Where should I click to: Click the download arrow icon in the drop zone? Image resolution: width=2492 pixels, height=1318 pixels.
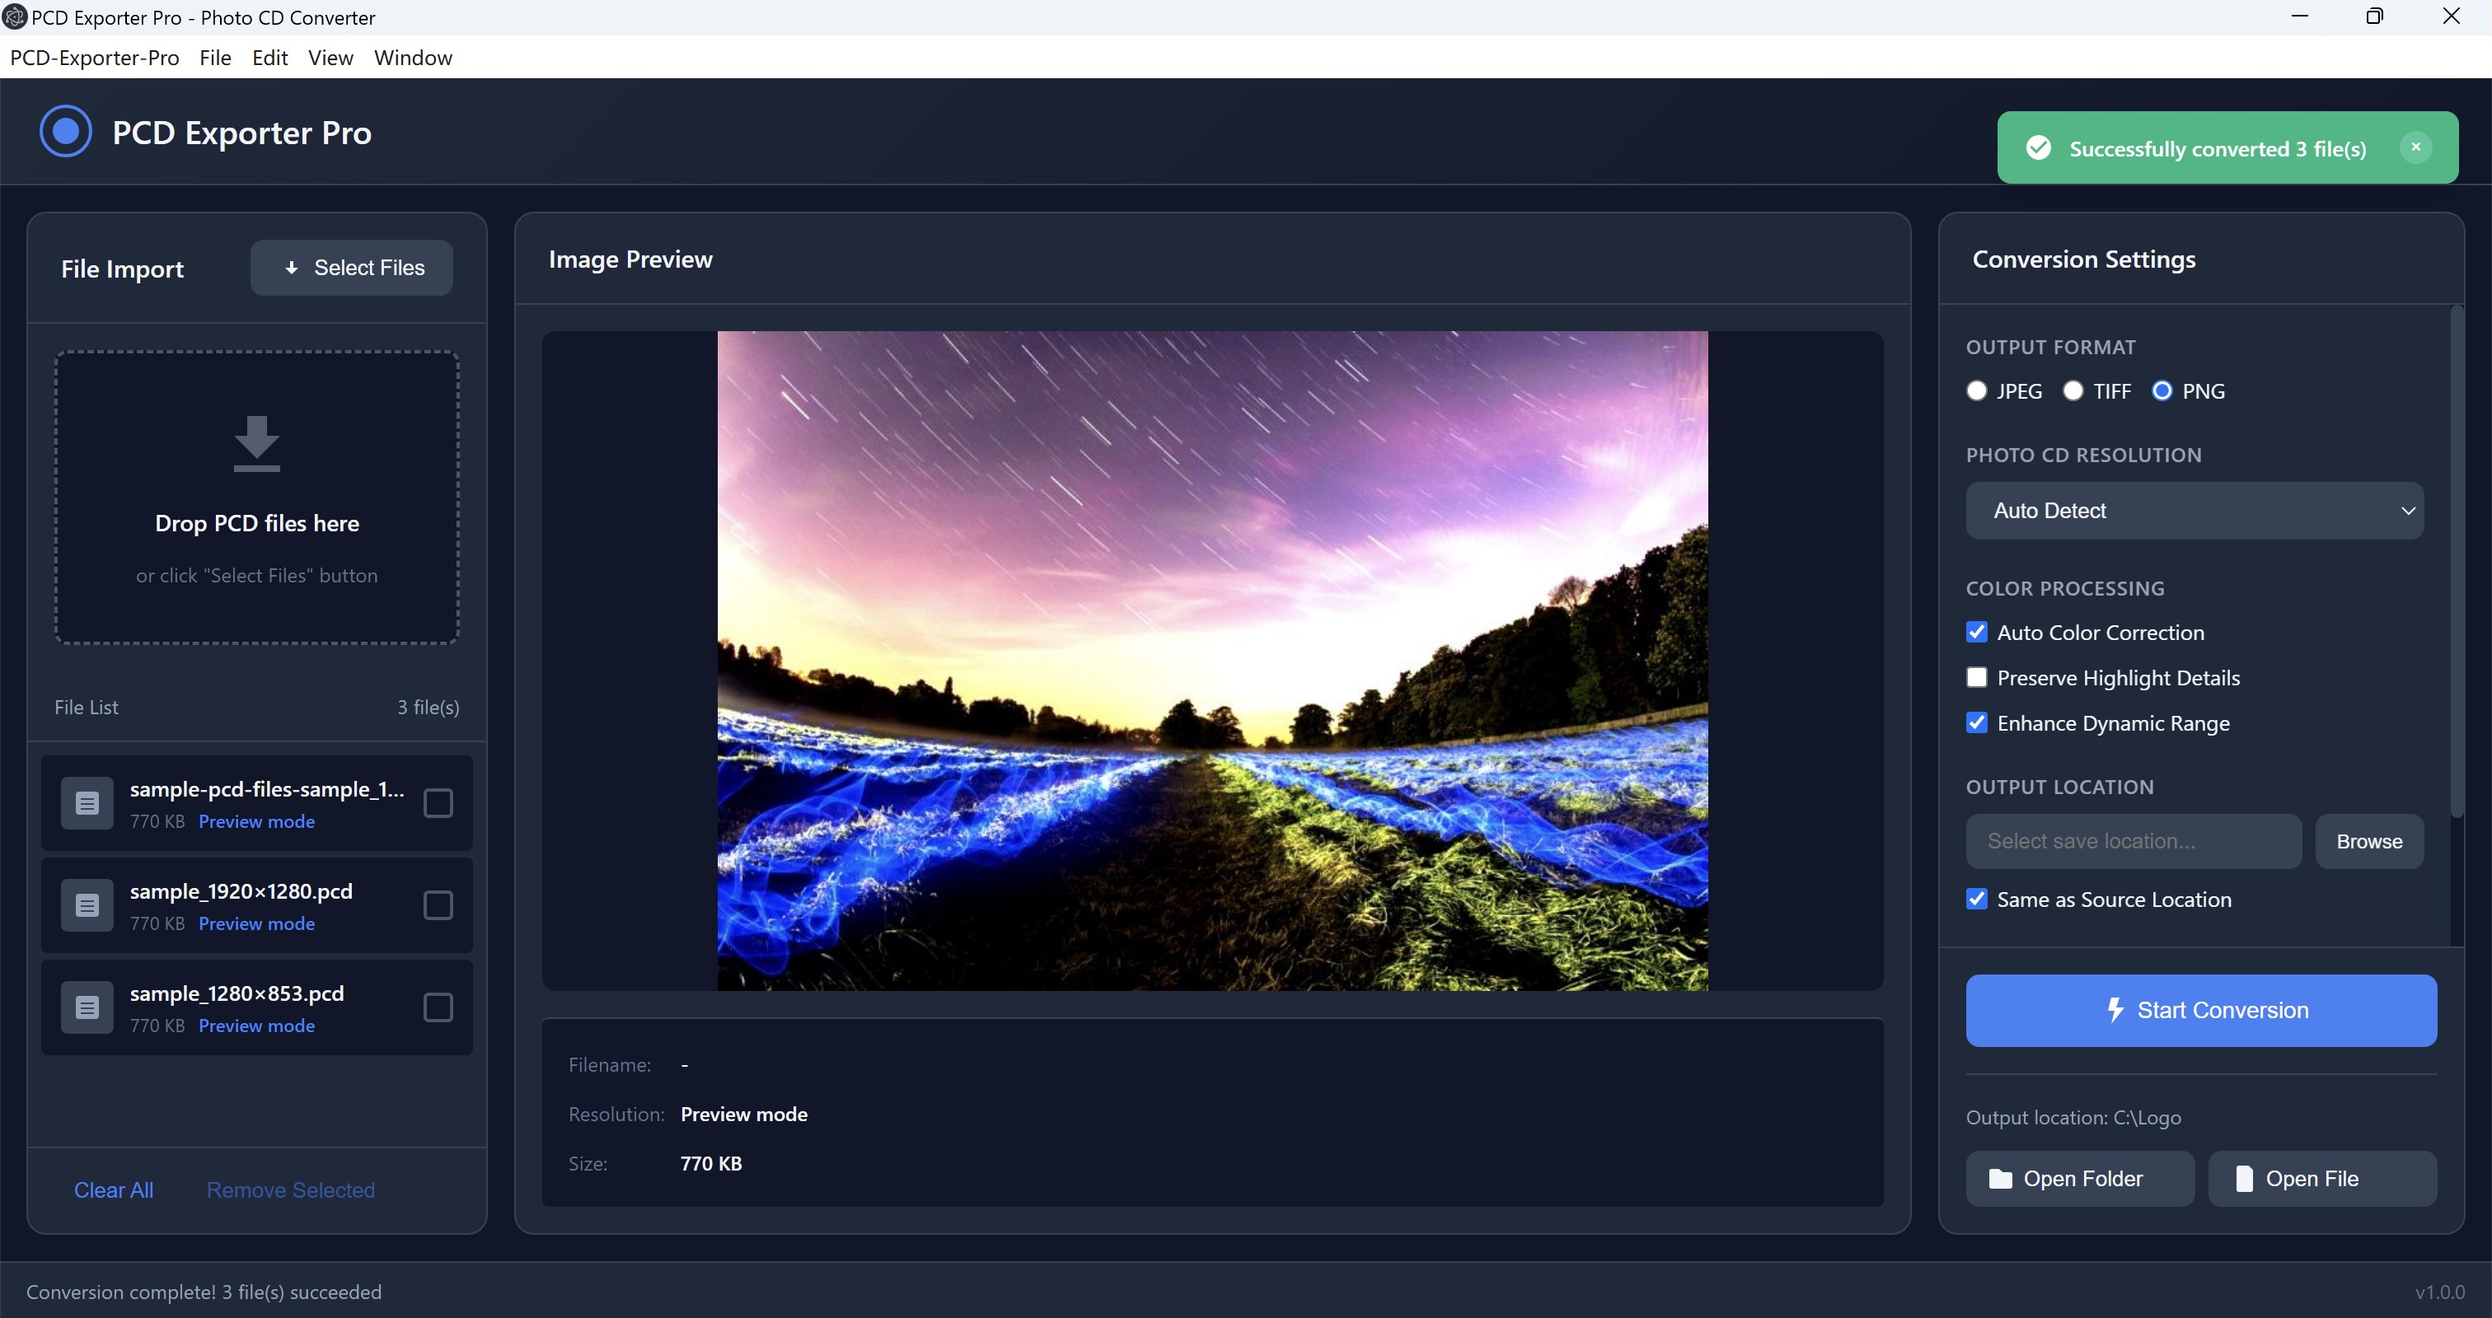click(256, 443)
